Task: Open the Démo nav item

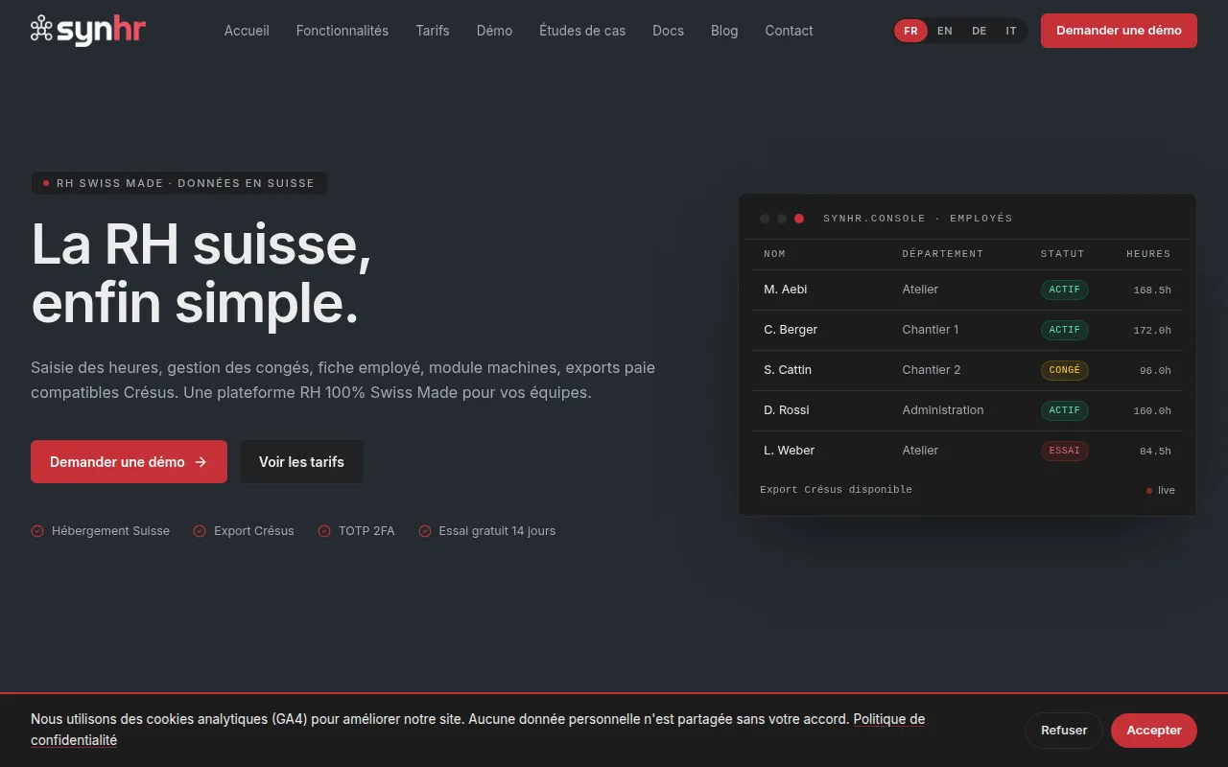Action: 494,31
